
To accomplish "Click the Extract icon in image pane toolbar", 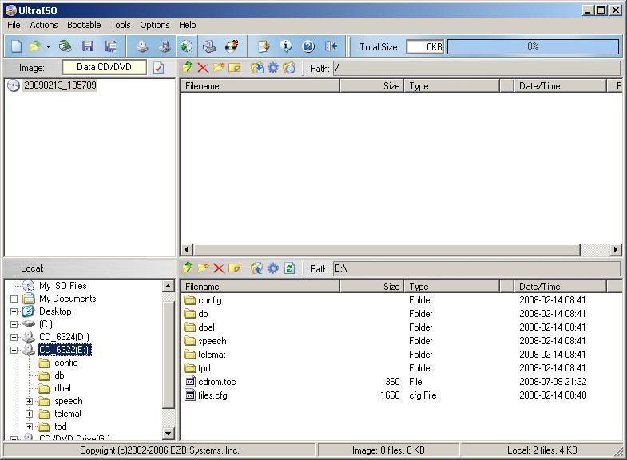I will point(257,68).
